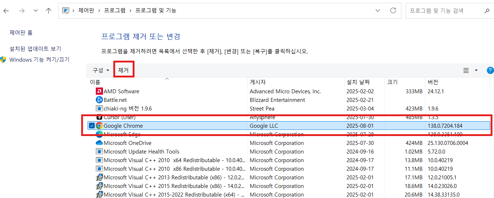Image resolution: width=494 pixels, height=198 pixels.
Task: Refresh the programs list
Action: point(393,10)
